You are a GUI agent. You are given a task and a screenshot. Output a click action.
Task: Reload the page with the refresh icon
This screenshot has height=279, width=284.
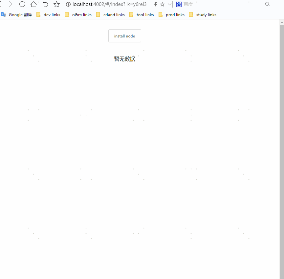pos(22,4)
